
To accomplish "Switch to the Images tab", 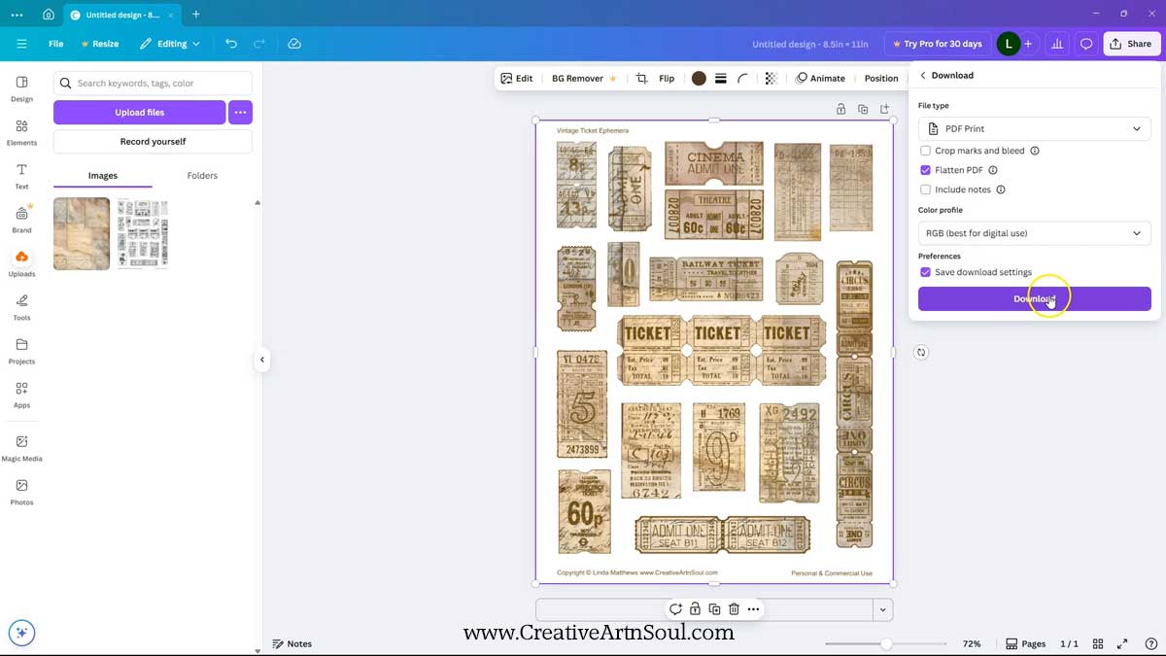I will [x=103, y=176].
